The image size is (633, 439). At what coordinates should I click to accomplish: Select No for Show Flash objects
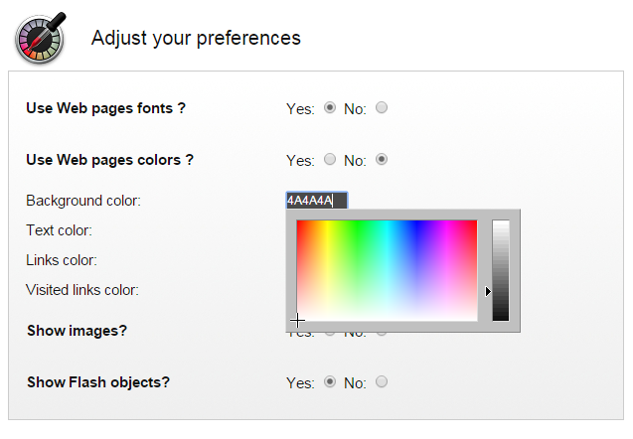[382, 381]
